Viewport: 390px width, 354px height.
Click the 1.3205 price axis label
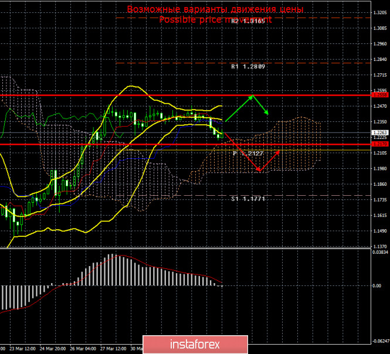coord(380,13)
